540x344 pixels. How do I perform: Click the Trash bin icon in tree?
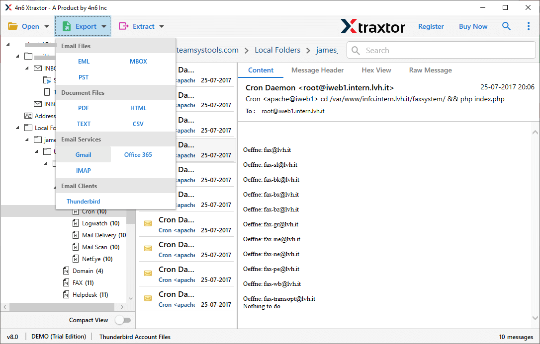coord(47,92)
